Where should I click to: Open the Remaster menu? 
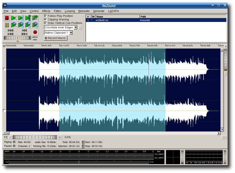(84, 11)
